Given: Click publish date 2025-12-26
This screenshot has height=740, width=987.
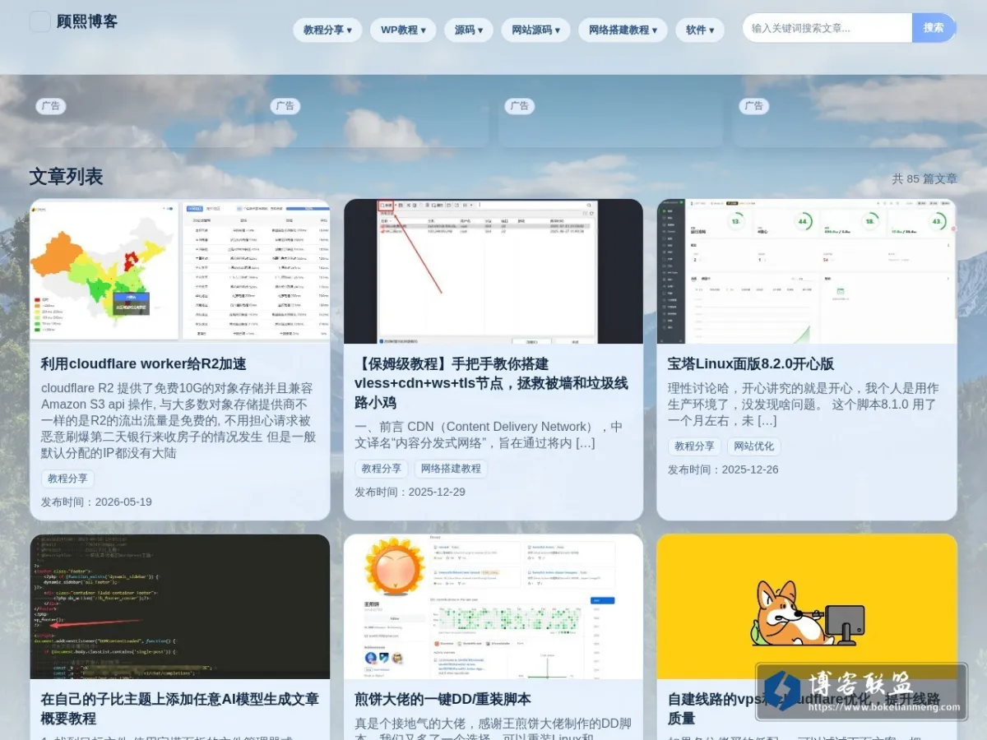Looking at the screenshot, I should (x=723, y=469).
